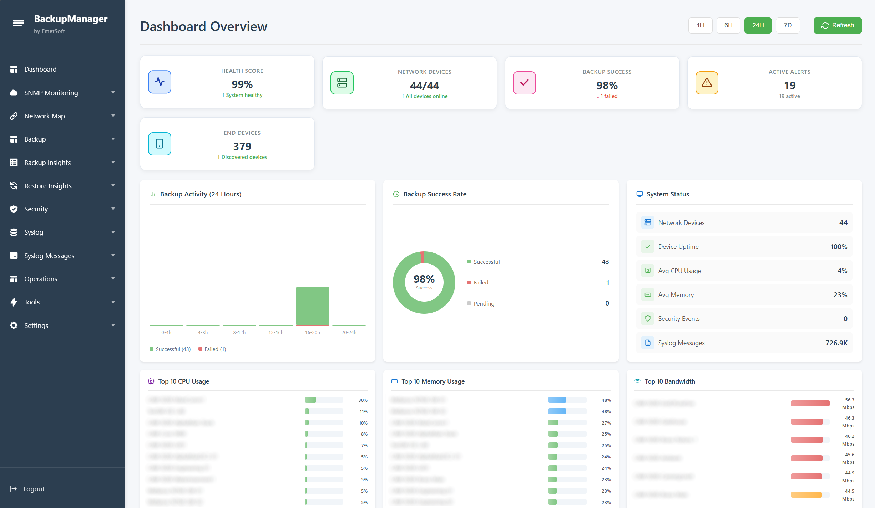This screenshot has width=875, height=508.
Task: Open the SNMP Monitoring menu item
Action: click(62, 93)
